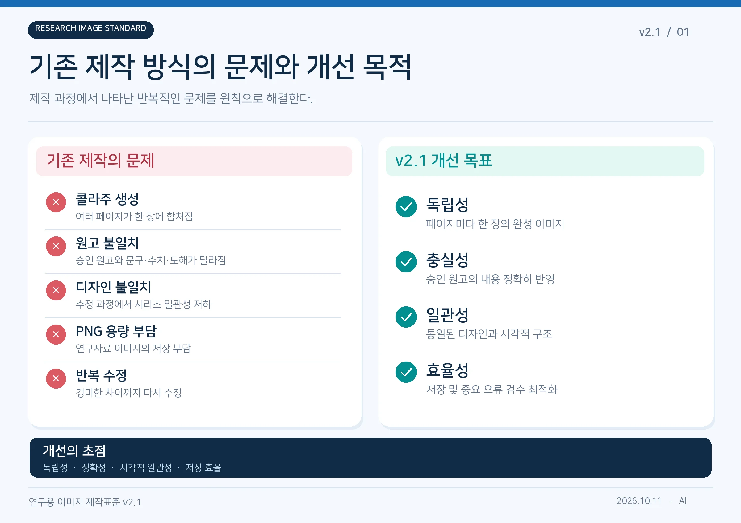The height and width of the screenshot is (523, 741).
Task: Click 시각적 일관성 in the dark banner
Action: click(146, 468)
